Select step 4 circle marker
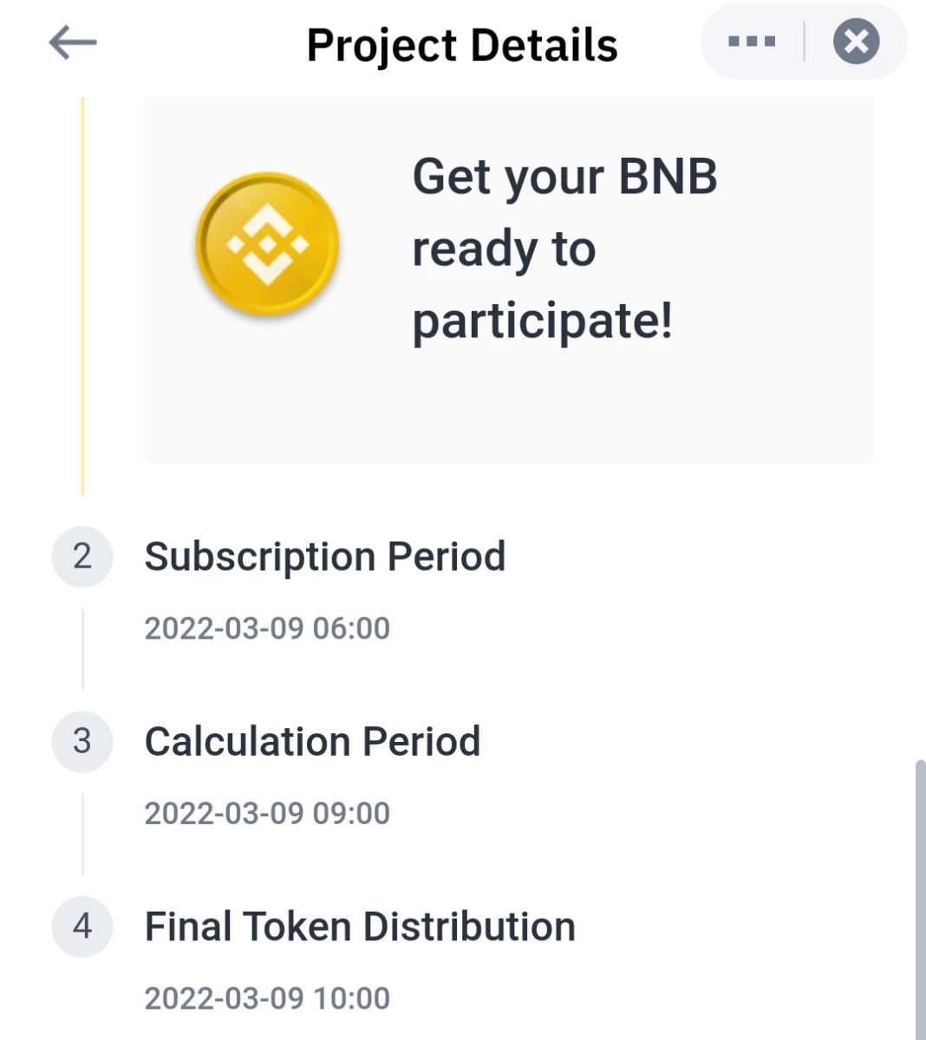This screenshot has width=926, height=1040. click(82, 926)
